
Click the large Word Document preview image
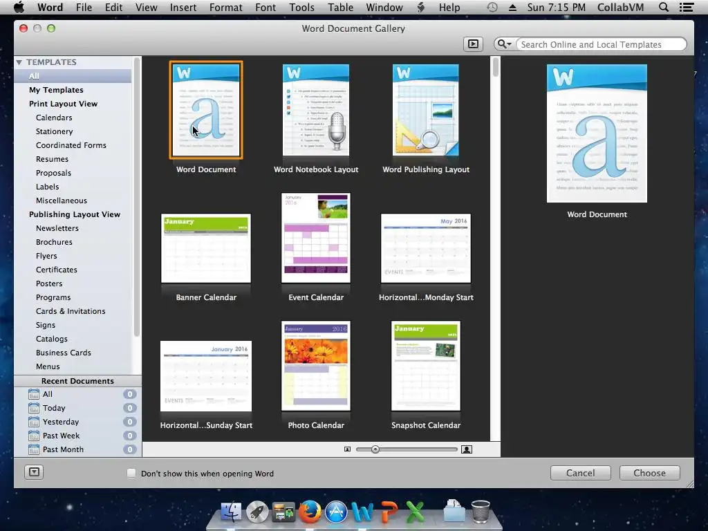coord(597,133)
